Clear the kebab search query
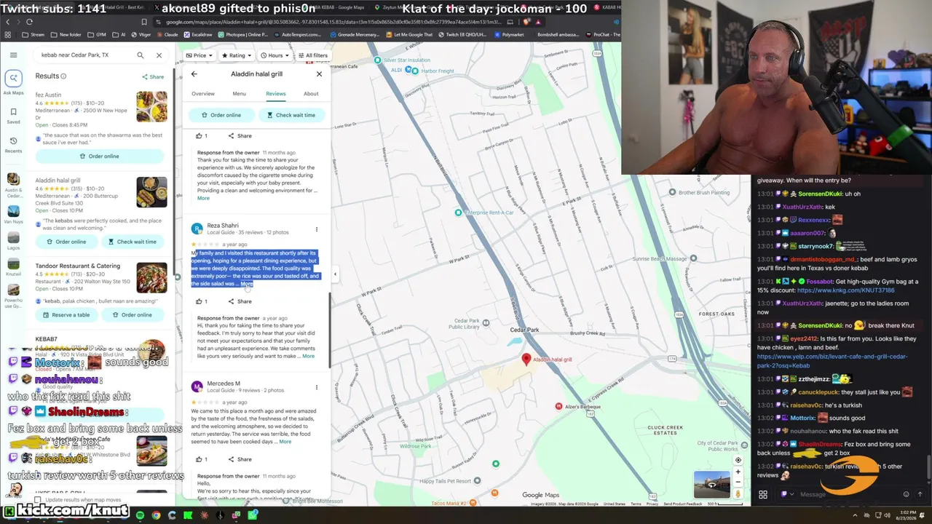The height and width of the screenshot is (524, 932). point(159,55)
